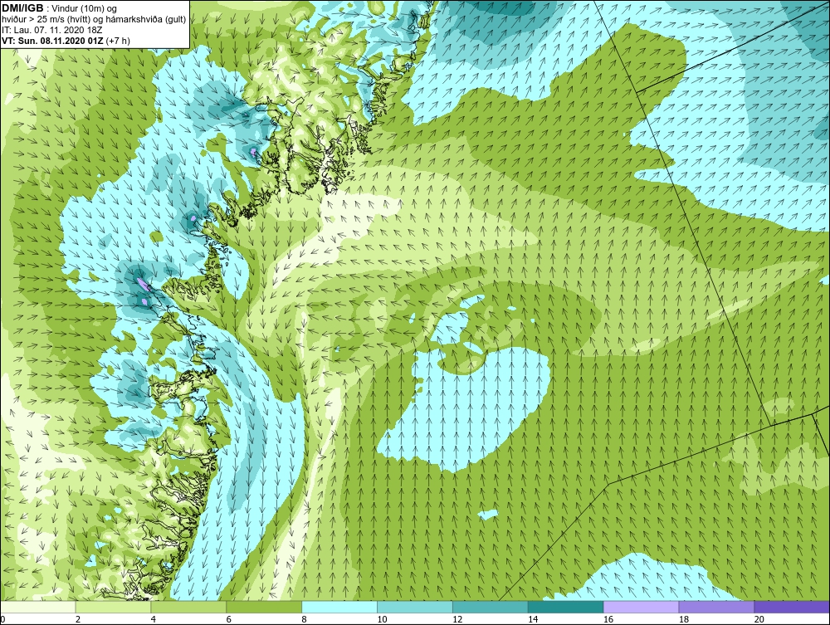Click the 0–2 m/s palest legend swatch
Viewport: 830px width, 625px height.
point(38,607)
